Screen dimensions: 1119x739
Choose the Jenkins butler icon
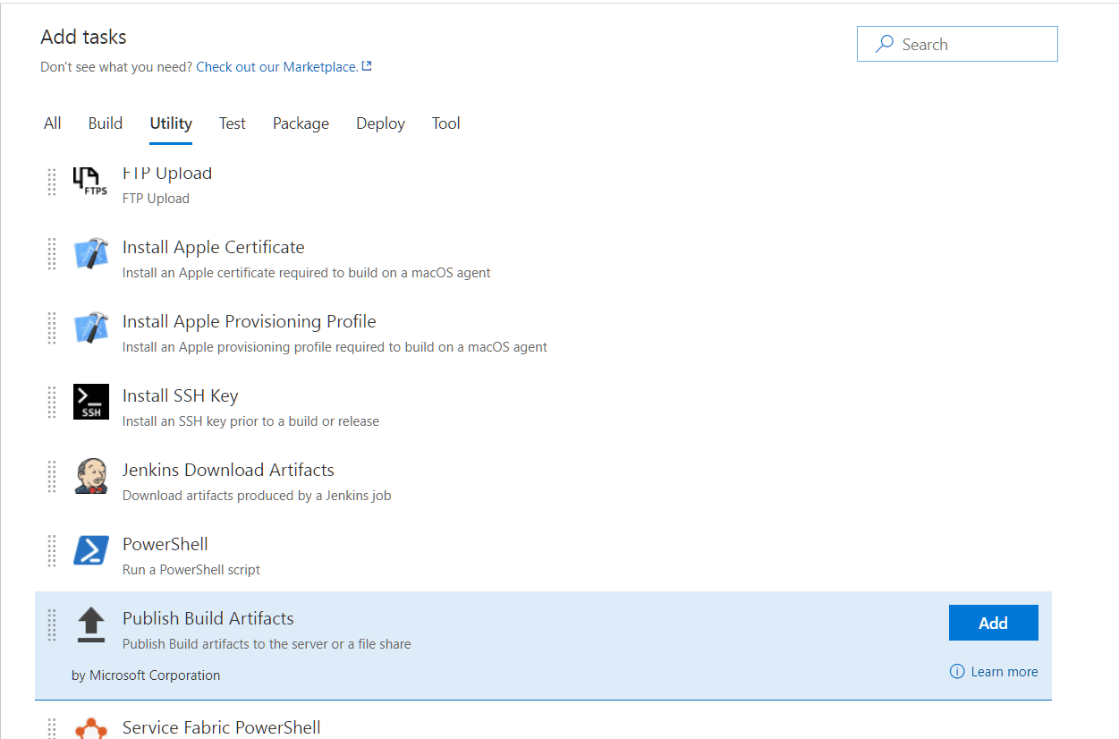coord(90,476)
